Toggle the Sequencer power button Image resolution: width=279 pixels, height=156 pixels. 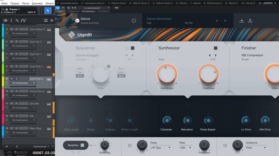(x=126, y=48)
